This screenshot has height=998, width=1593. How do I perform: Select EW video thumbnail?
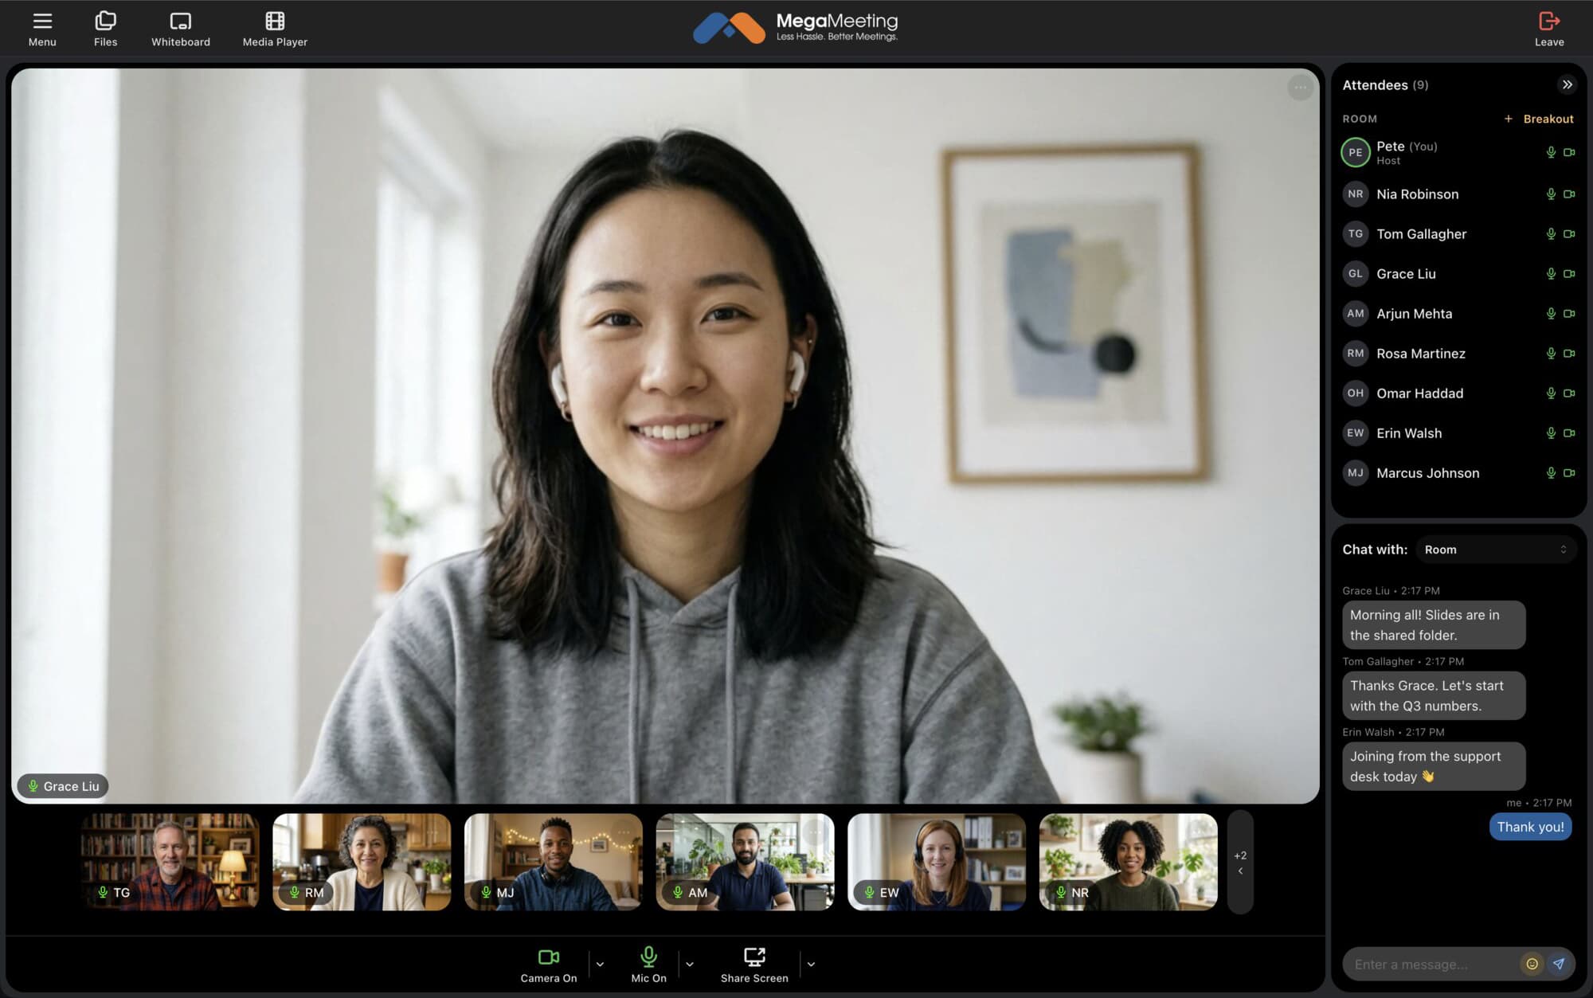click(x=937, y=862)
